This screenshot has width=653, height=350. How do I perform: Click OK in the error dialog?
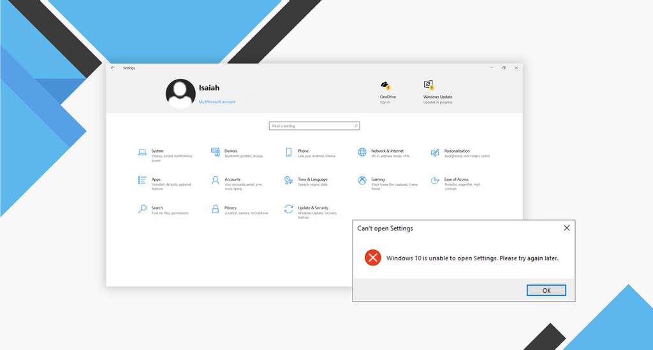546,290
